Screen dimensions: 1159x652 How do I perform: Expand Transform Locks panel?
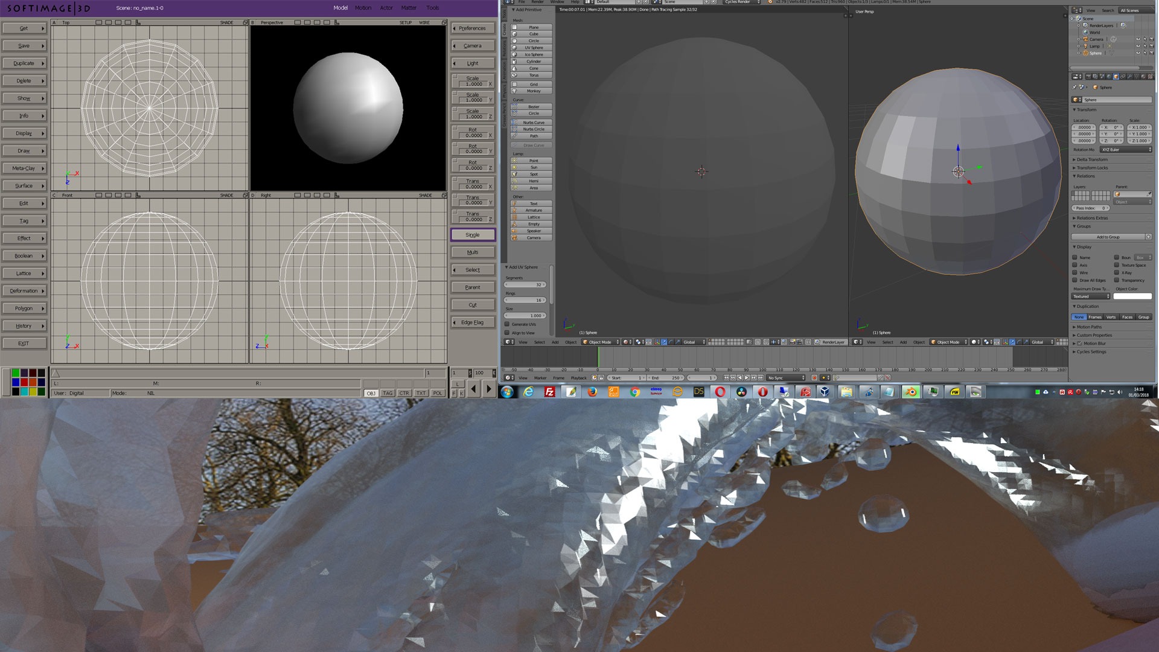(1091, 168)
